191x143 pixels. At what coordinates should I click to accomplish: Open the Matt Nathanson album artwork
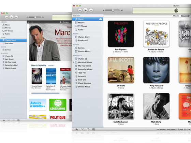[x=121, y=106]
